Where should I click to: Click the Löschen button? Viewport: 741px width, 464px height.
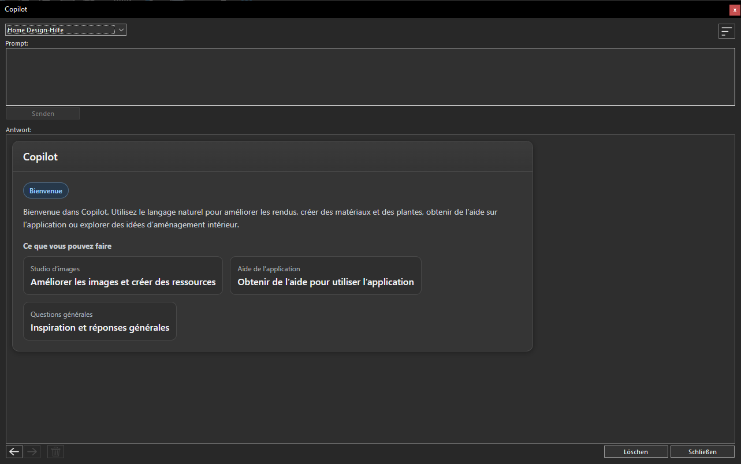[636, 452]
